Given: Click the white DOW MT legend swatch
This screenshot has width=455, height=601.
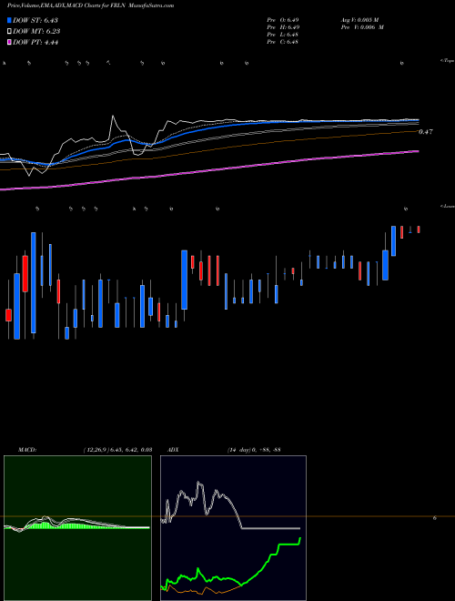Looking at the screenshot, I should pos(9,32).
